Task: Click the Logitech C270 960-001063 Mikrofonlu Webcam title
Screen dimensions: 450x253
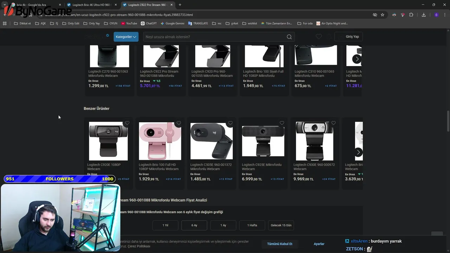Action: coord(108,73)
